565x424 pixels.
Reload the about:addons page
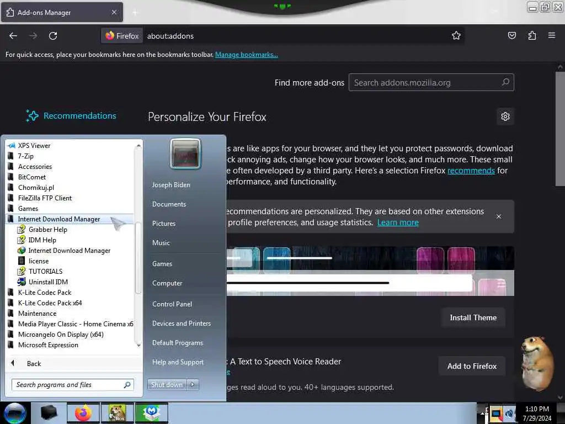(x=53, y=36)
